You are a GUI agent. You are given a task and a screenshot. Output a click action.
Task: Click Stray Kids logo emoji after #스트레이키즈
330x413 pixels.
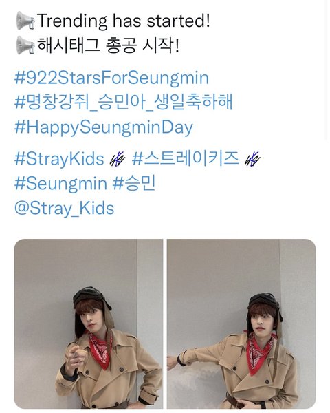252,159
